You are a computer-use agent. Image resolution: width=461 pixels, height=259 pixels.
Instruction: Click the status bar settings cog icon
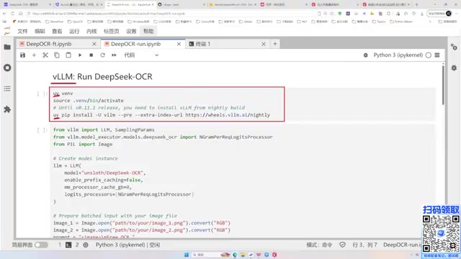tap(86, 245)
